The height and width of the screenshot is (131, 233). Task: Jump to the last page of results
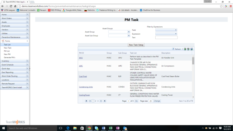[105, 101]
